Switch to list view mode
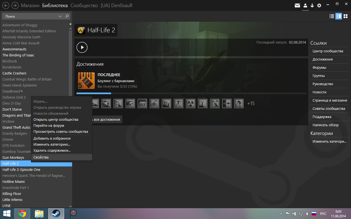This screenshot has width=351, height=219. pos(332,16)
